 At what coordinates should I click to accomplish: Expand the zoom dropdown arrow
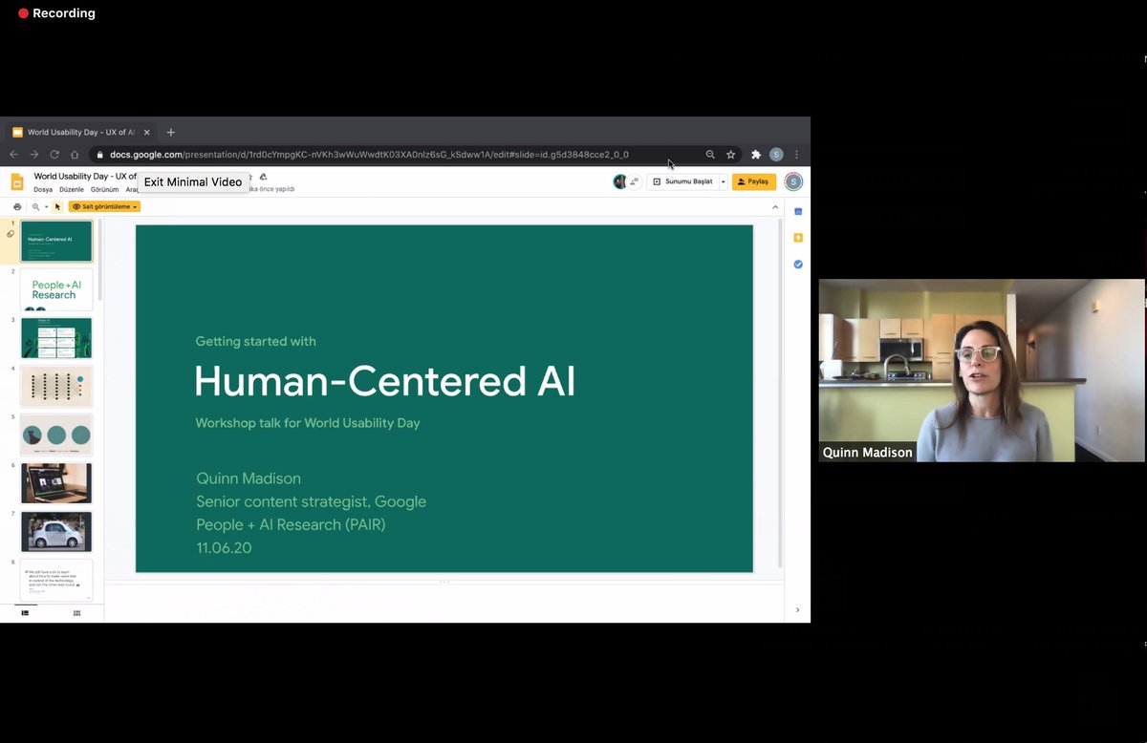[x=46, y=207]
